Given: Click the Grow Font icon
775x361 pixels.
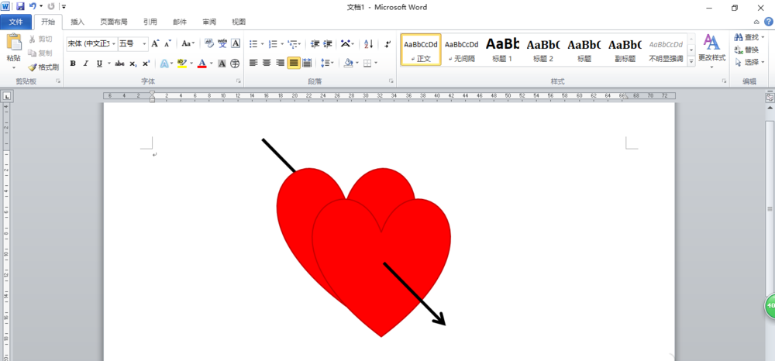Looking at the screenshot, I should click(x=155, y=43).
